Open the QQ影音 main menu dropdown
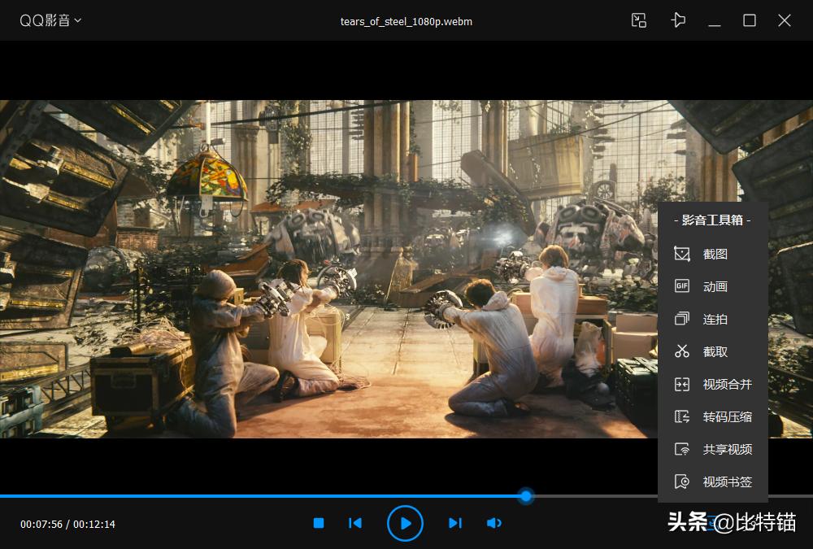813x549 pixels. tap(50, 20)
